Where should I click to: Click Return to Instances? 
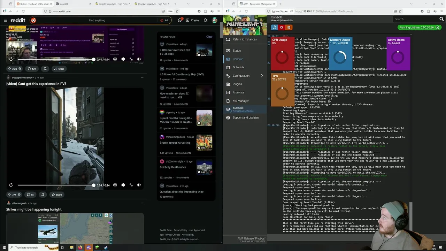point(245,39)
